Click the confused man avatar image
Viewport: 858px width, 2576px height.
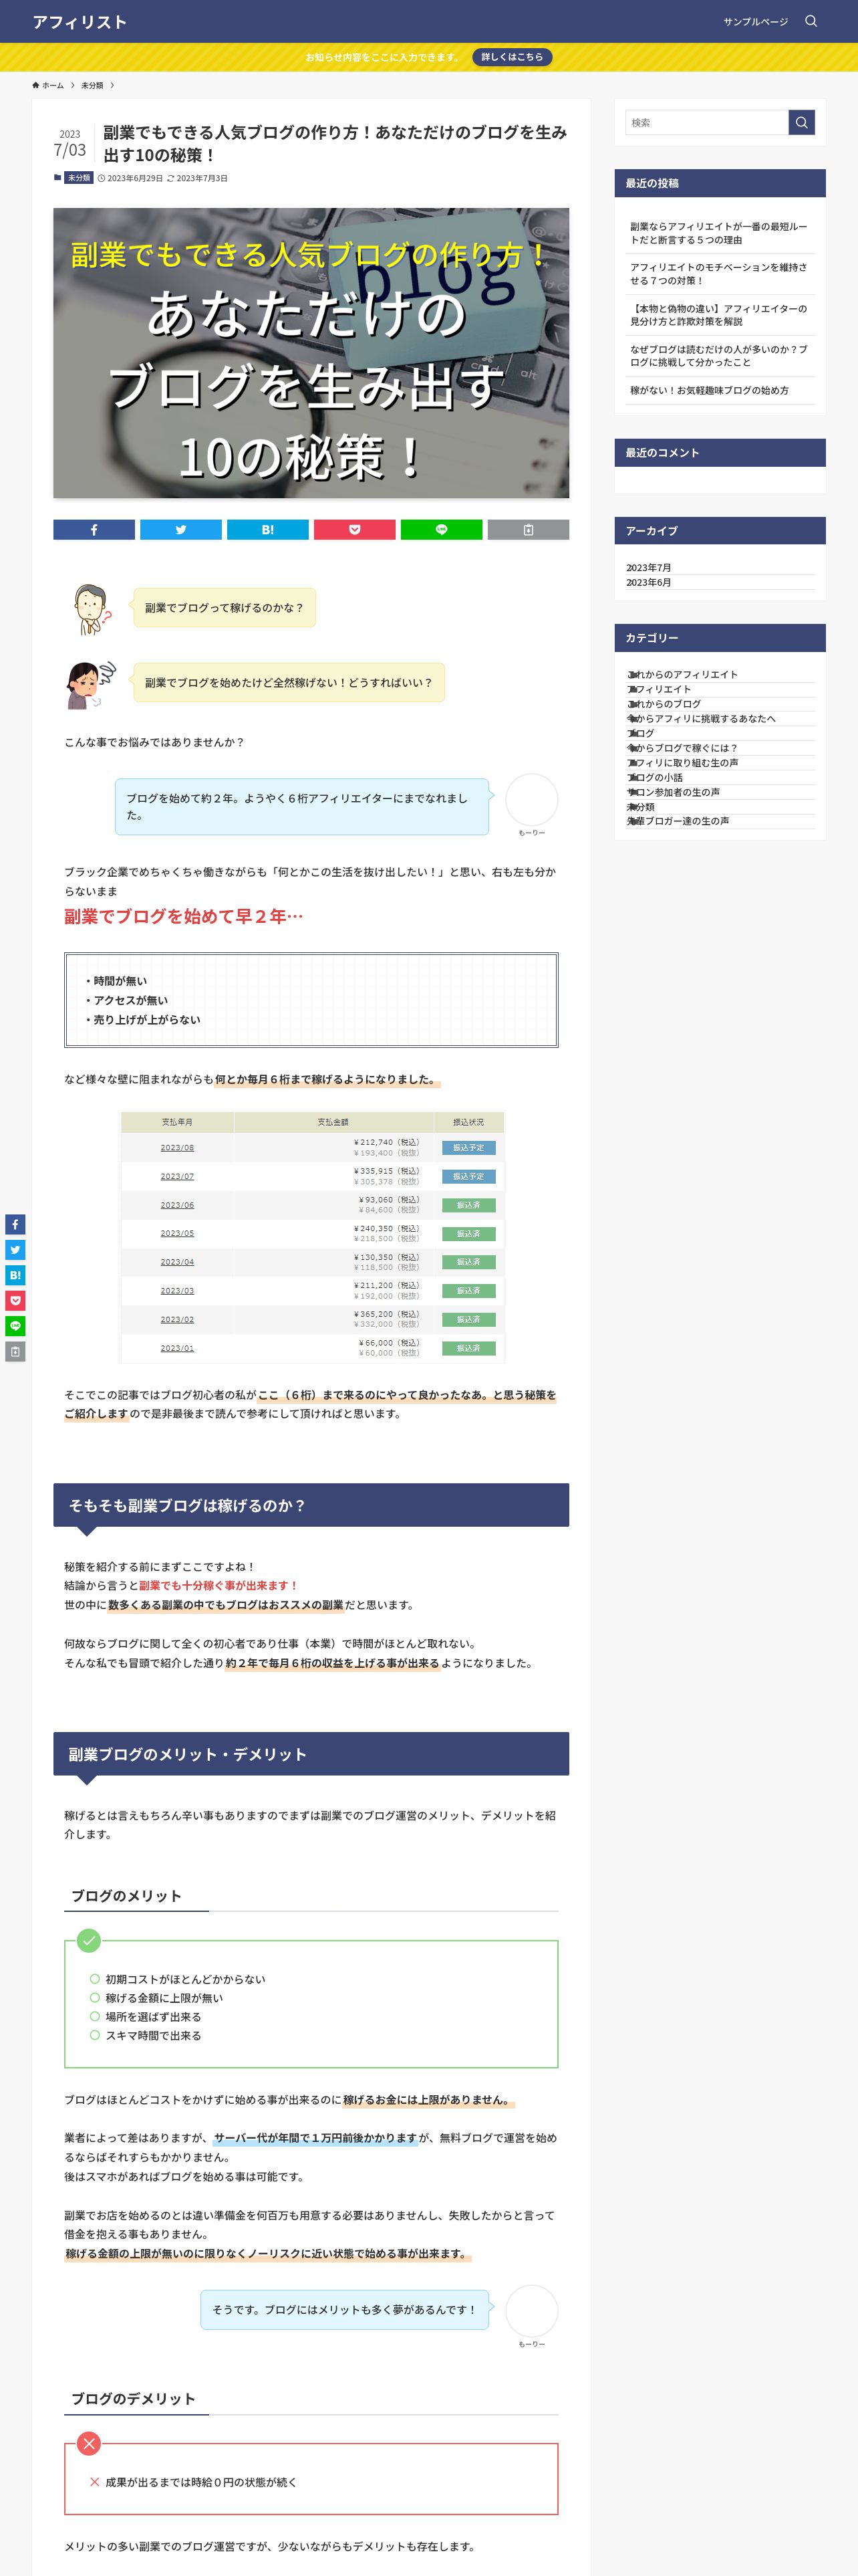point(91,609)
